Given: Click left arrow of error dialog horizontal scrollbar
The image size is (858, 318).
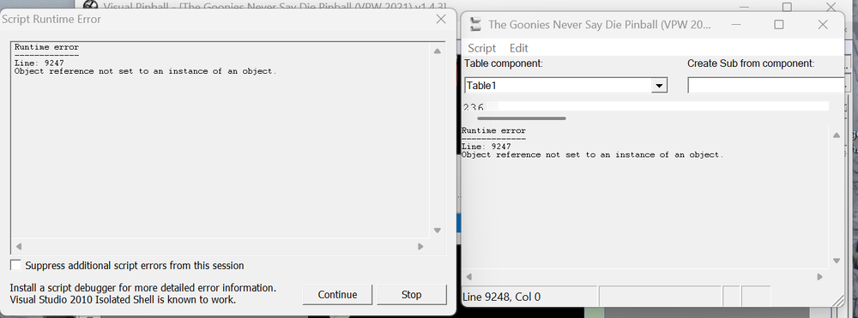Looking at the screenshot, I should click(x=18, y=246).
